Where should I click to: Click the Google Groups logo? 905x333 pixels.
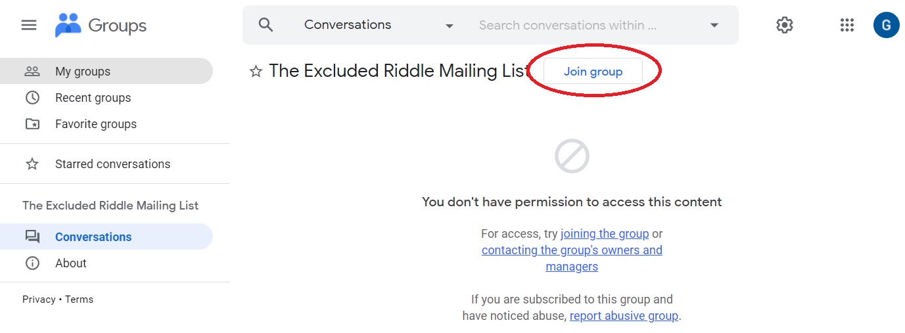click(x=101, y=26)
